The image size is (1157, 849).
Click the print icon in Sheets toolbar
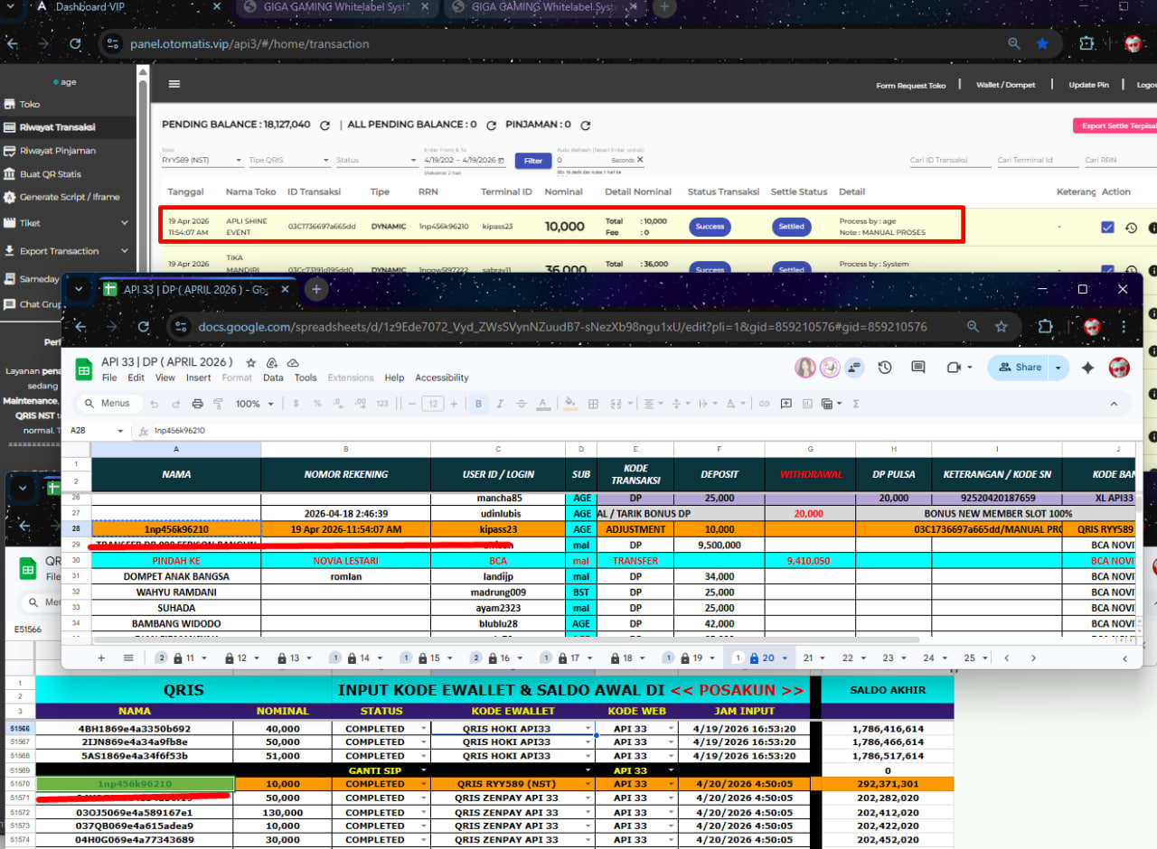198,404
